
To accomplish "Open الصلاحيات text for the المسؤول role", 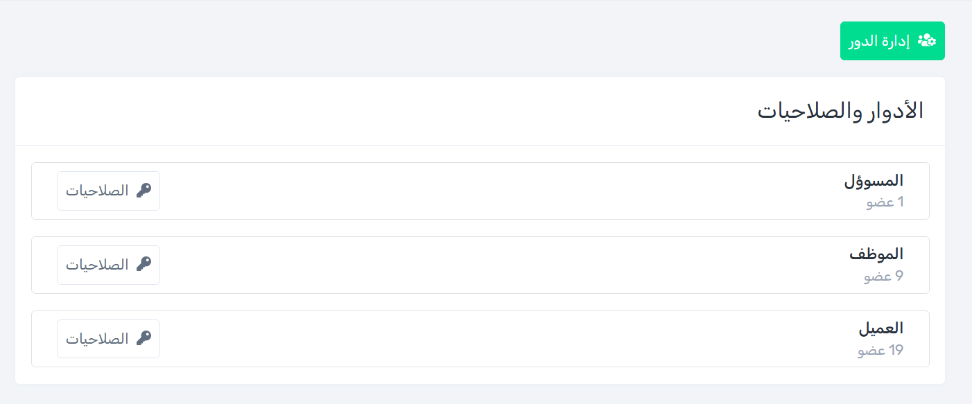I will tap(98, 191).
